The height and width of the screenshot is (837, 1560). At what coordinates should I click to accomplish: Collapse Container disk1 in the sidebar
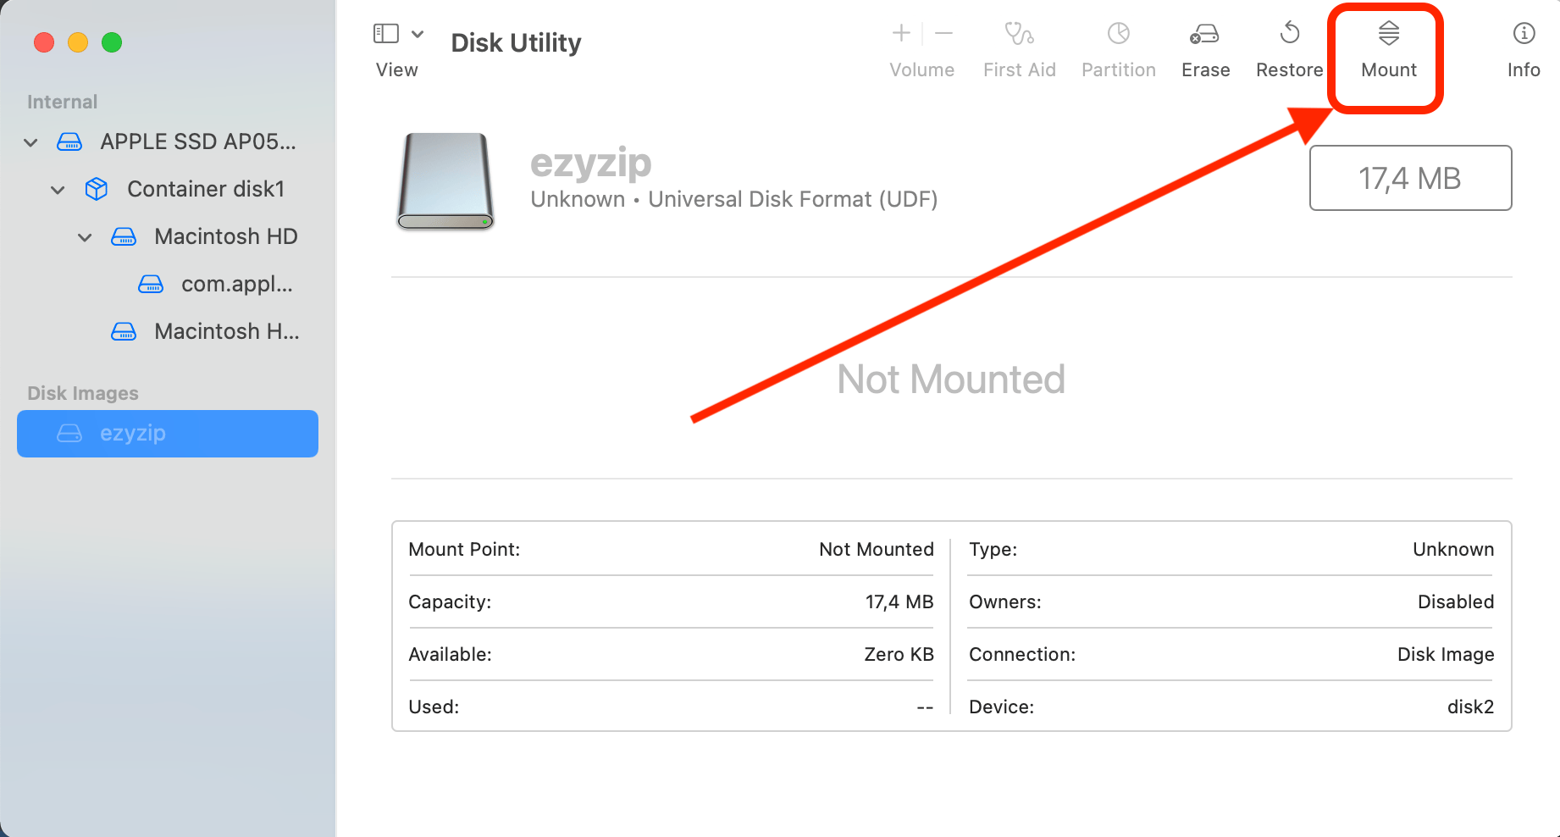pyautogui.click(x=57, y=189)
